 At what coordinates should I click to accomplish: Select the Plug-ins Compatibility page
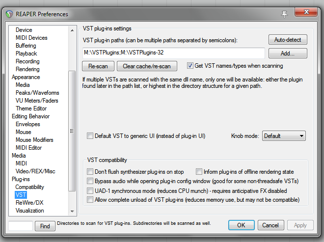[30, 187]
